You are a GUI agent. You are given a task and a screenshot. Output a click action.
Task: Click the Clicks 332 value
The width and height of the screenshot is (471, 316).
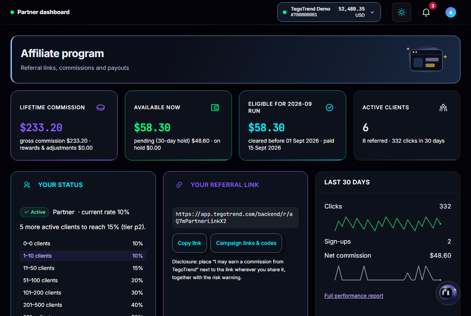tap(445, 206)
